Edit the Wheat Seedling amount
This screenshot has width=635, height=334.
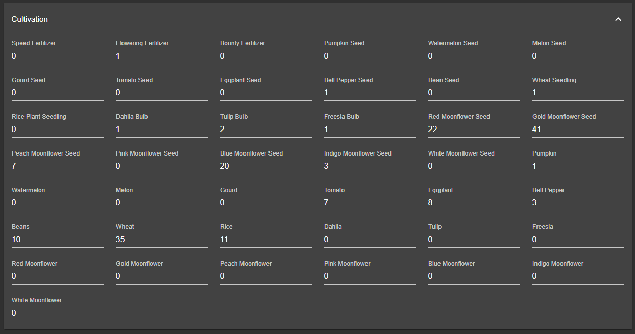pyautogui.click(x=578, y=93)
